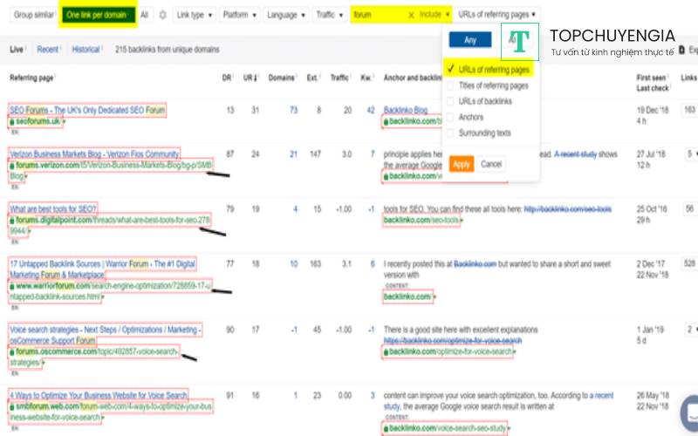Clear the forum search with the X icon
Image resolution: width=698 pixels, height=436 pixels.
pyautogui.click(x=411, y=15)
